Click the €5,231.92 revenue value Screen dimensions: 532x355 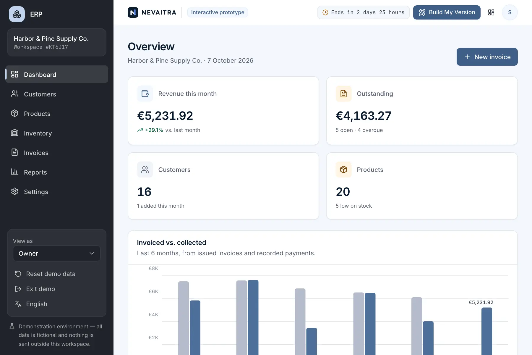pyautogui.click(x=165, y=116)
